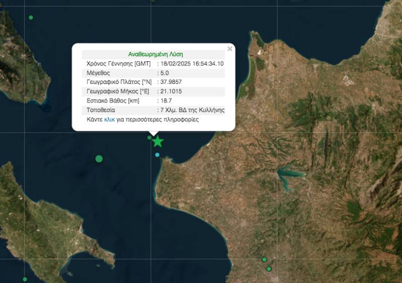Select the large green circle marker in the sea
Screen dimensions: 402x283
99,159
